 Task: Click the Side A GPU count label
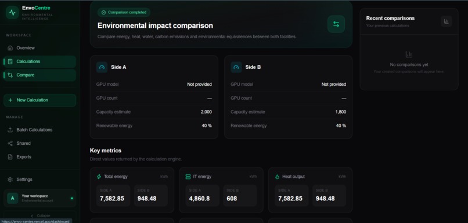coord(107,98)
